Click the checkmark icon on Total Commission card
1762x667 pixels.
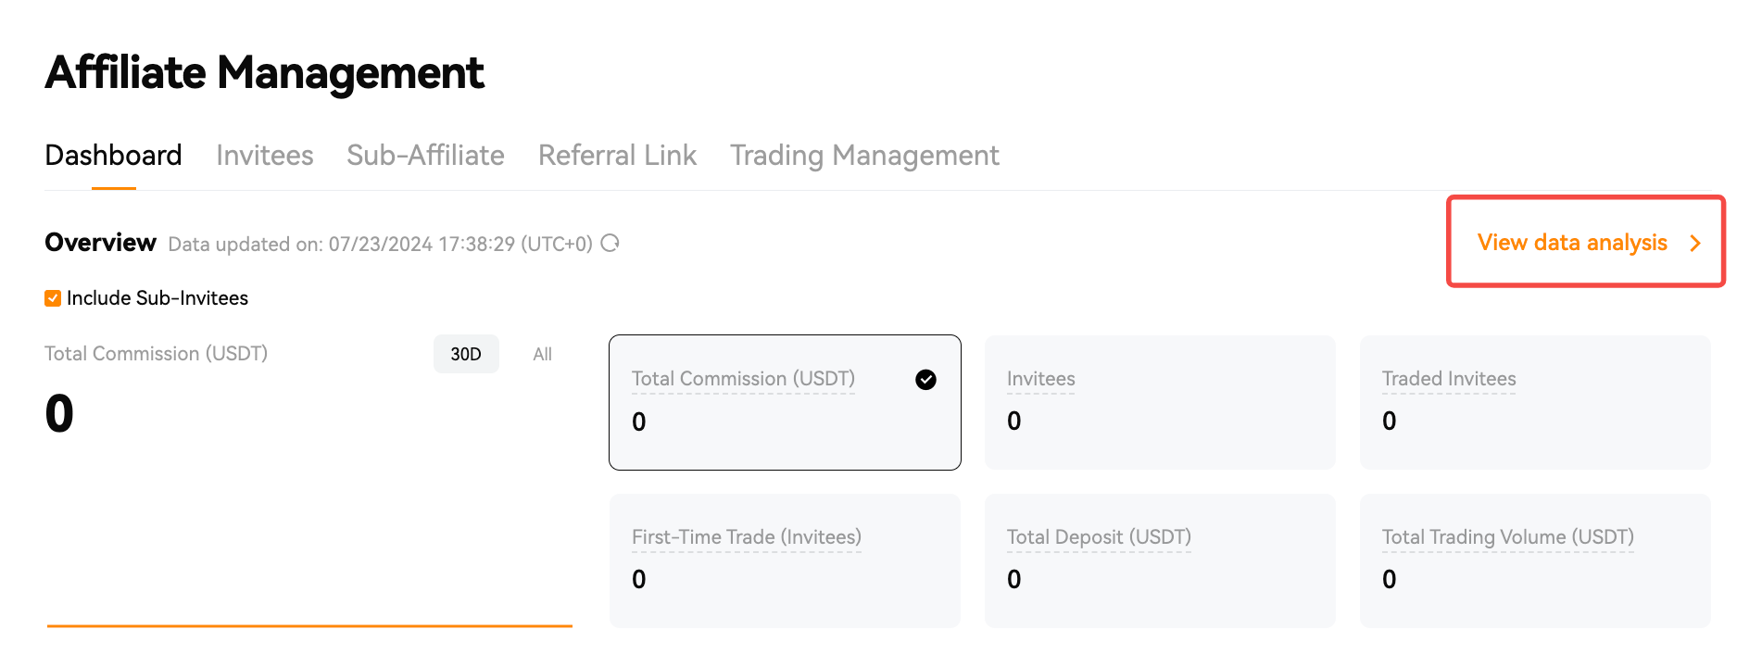click(925, 380)
